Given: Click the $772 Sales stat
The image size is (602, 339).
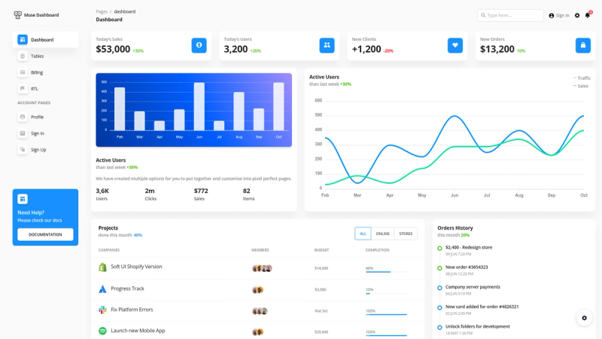Looking at the screenshot, I should pos(201,194).
